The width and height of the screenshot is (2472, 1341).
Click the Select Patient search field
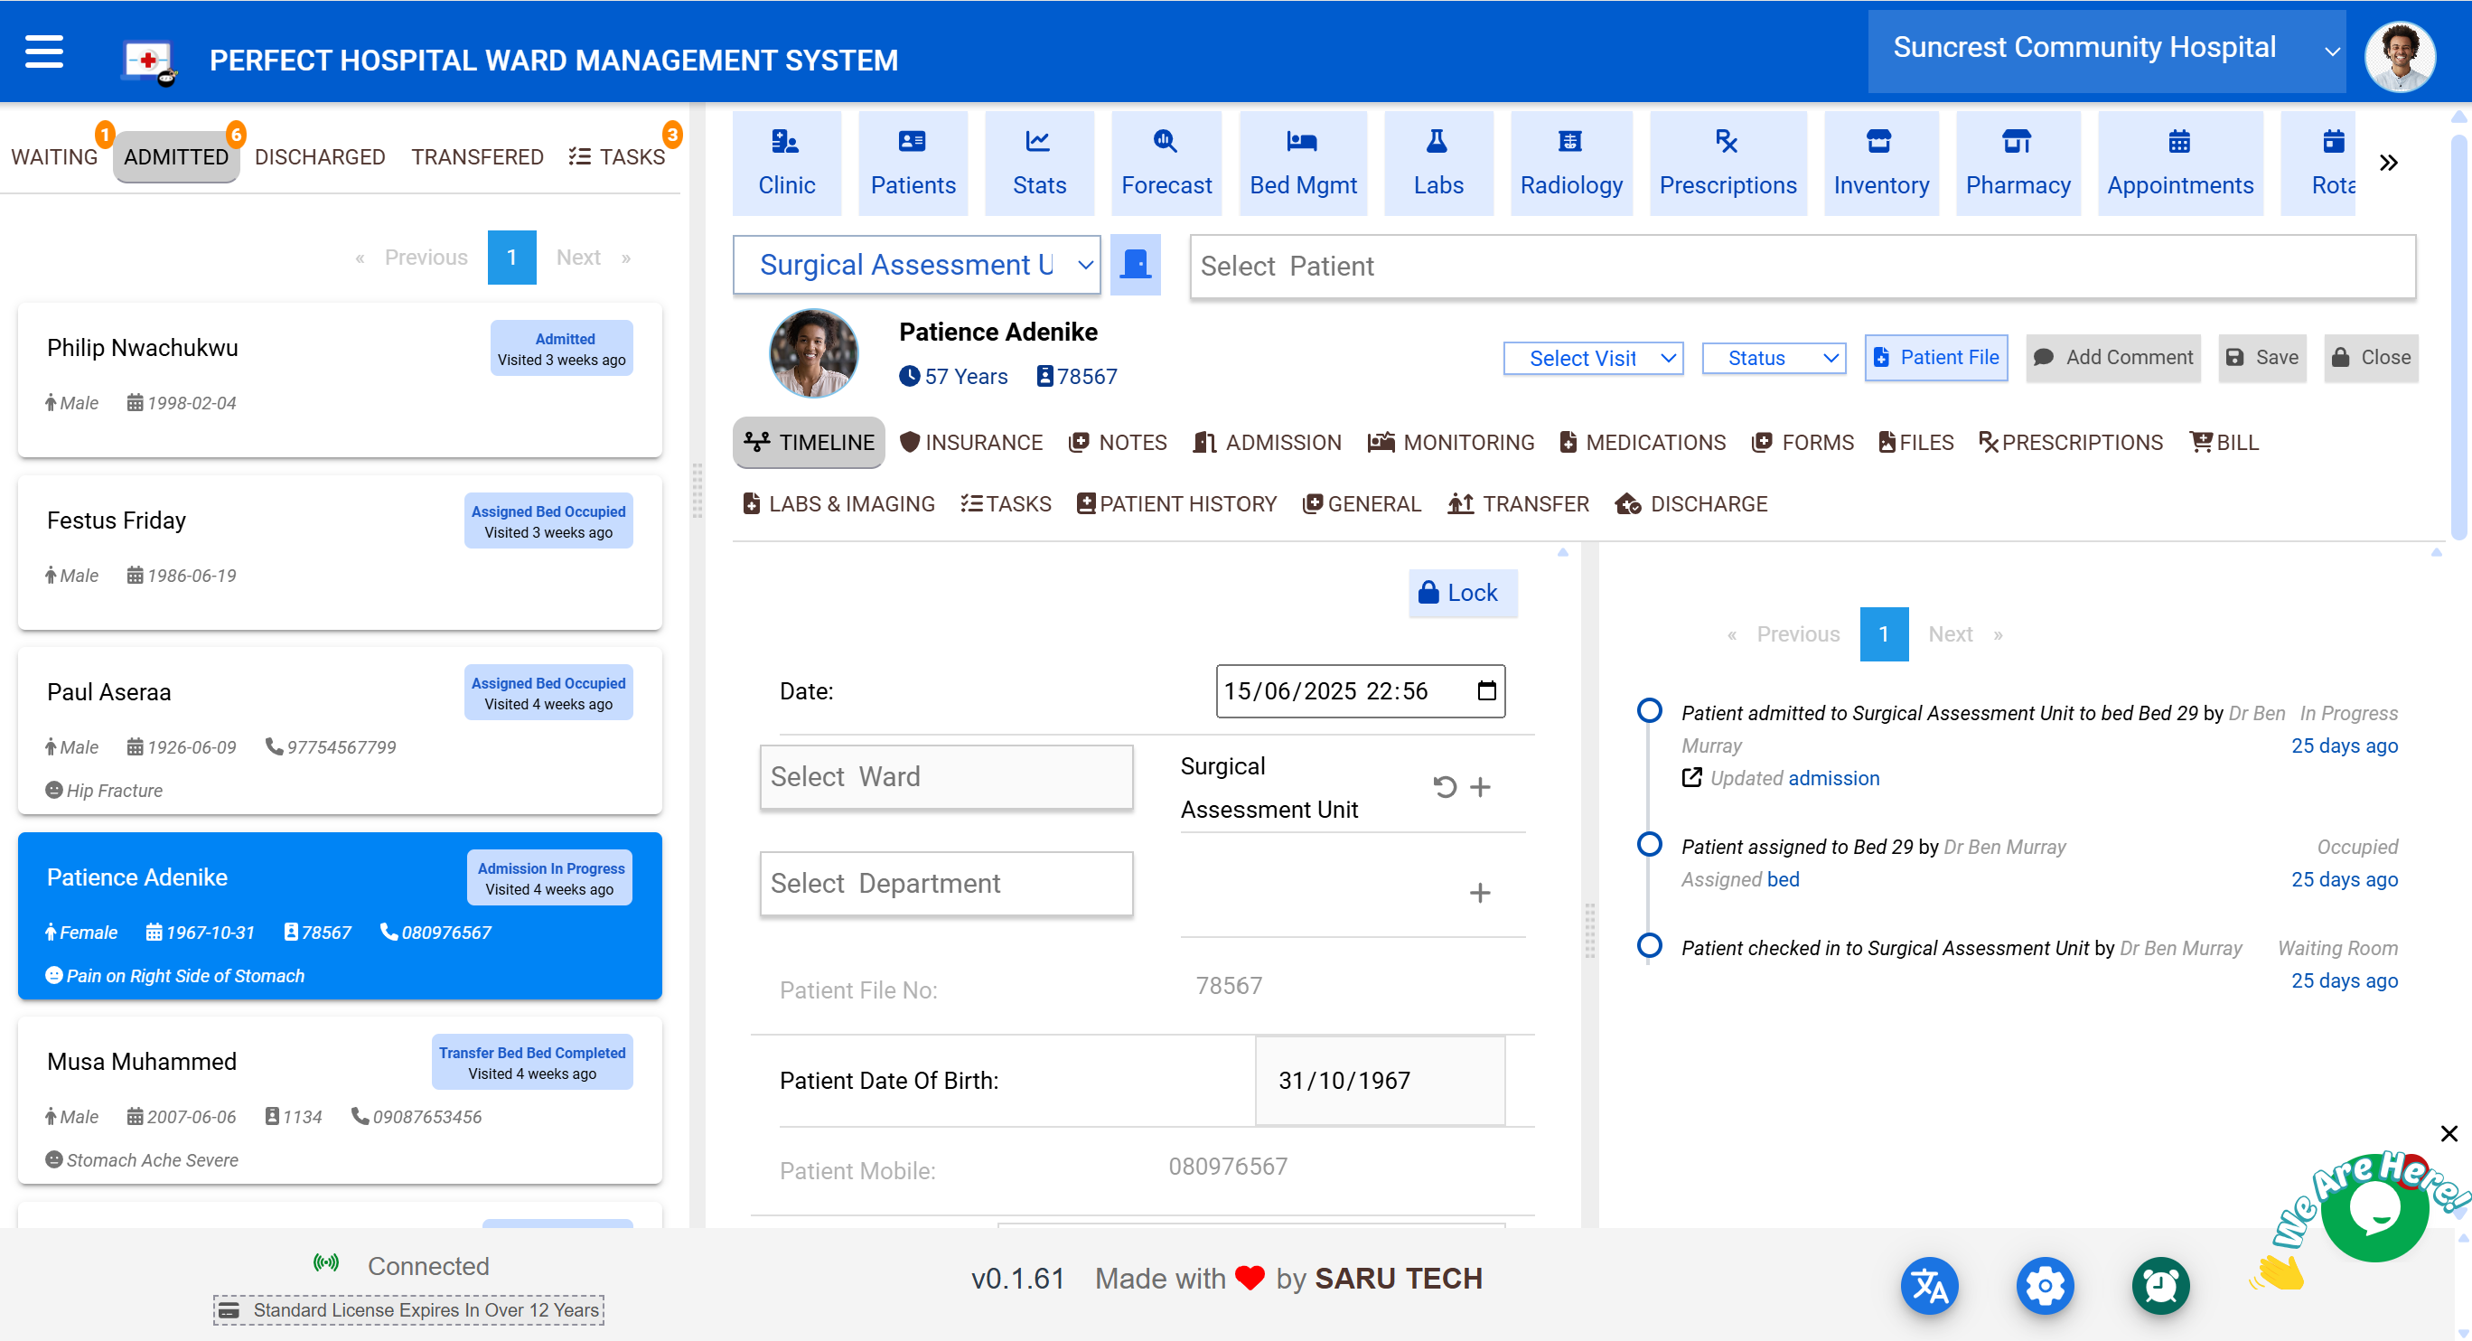[x=1802, y=266]
